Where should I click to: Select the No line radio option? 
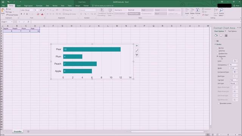point(218,48)
